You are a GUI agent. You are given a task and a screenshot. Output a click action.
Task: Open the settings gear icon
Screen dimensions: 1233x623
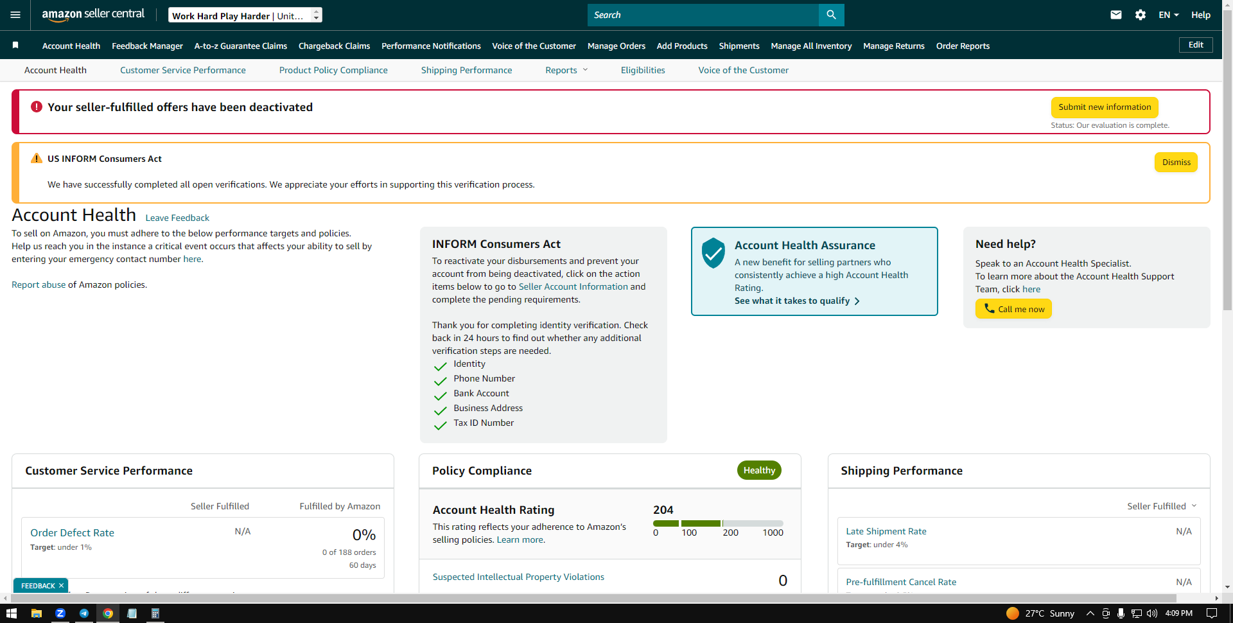tap(1141, 15)
